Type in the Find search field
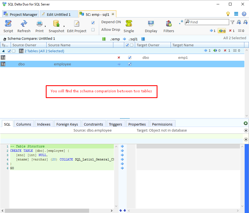Viewport: 249px width, 213px height. point(207,22)
